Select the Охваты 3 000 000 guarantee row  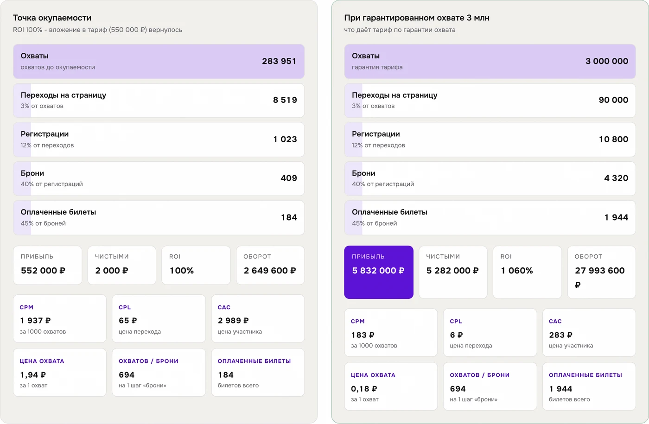[x=490, y=61]
